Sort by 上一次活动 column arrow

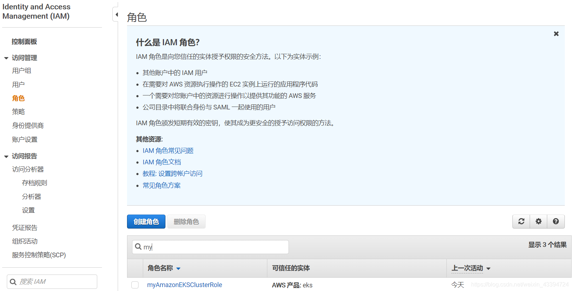coord(488,268)
